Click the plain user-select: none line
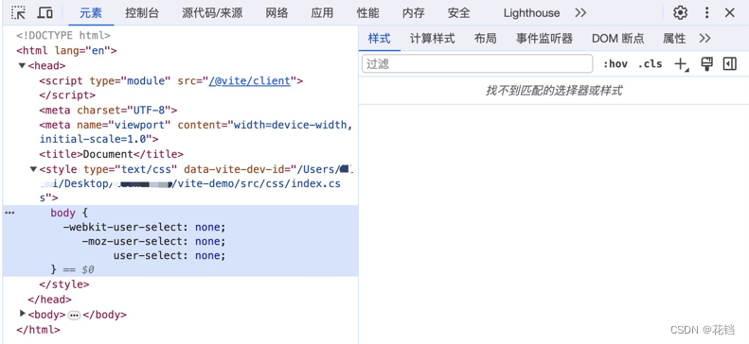 click(169, 255)
